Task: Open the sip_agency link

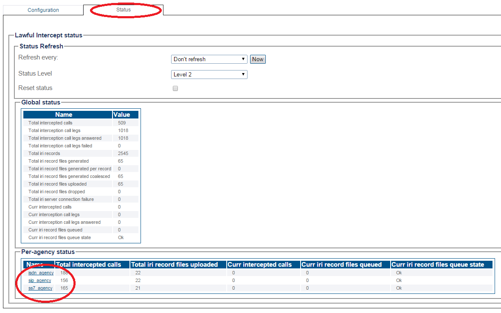Action: point(39,280)
